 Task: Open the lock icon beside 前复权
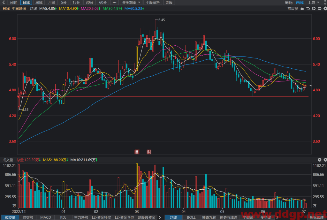click(x=302, y=9)
